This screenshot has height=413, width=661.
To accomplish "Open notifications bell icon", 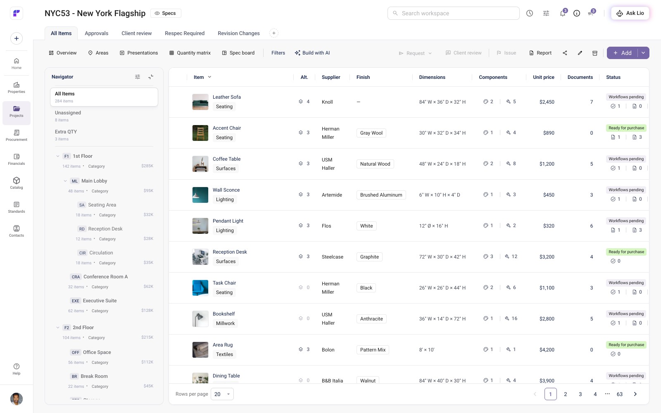I will click(562, 13).
